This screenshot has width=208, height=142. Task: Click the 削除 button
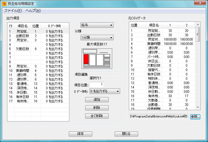point(97,108)
